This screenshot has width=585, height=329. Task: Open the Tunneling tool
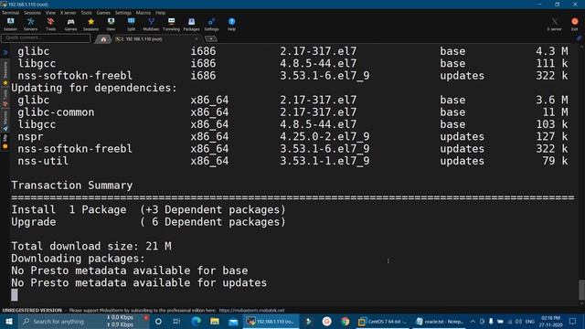pyautogui.click(x=171, y=24)
